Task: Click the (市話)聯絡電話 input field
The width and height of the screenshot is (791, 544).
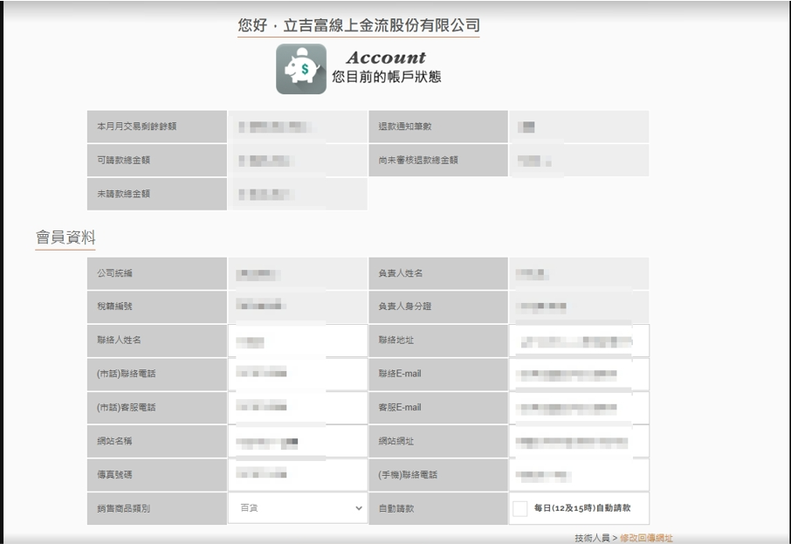Action: [298, 374]
